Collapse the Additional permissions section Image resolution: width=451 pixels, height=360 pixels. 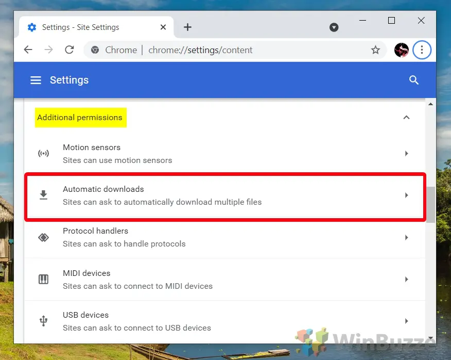coord(406,118)
